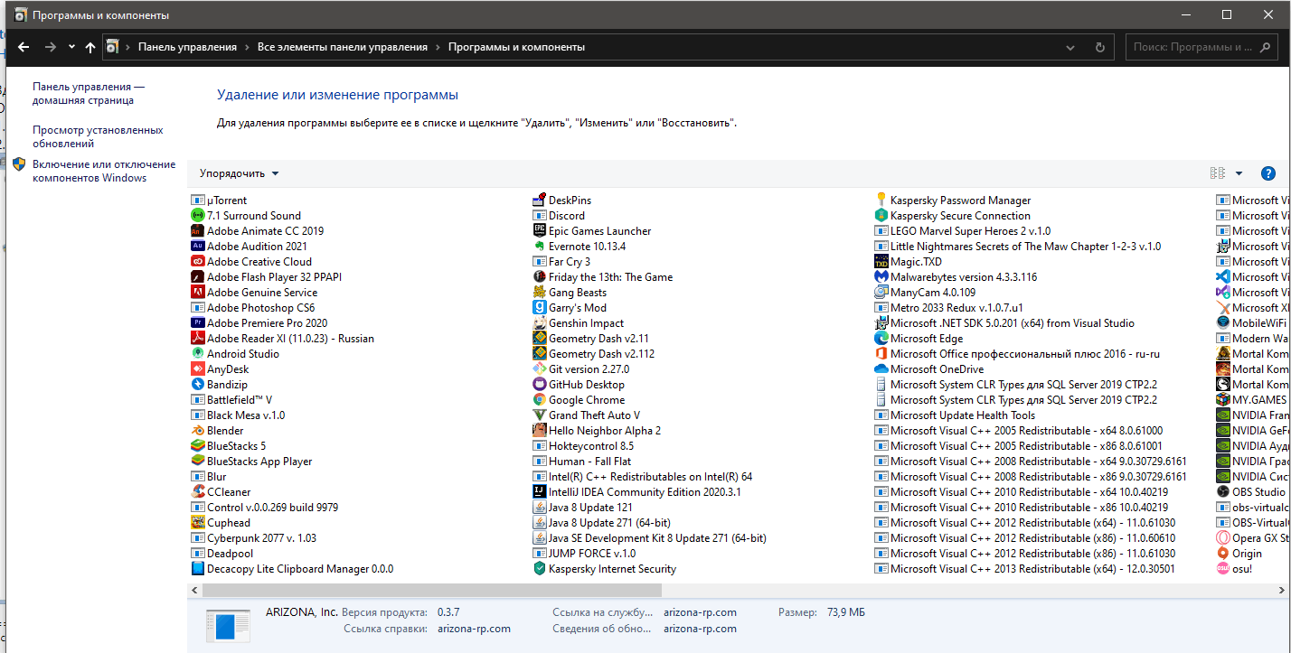Click the IntelliJ IDEA Community Edition icon
1291x653 pixels.
click(x=540, y=492)
